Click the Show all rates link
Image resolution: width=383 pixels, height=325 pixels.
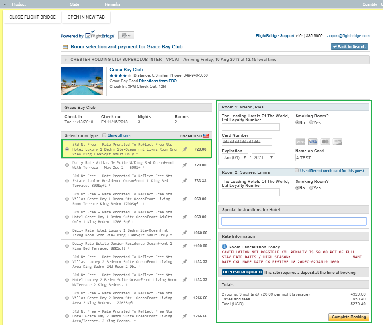119,136
